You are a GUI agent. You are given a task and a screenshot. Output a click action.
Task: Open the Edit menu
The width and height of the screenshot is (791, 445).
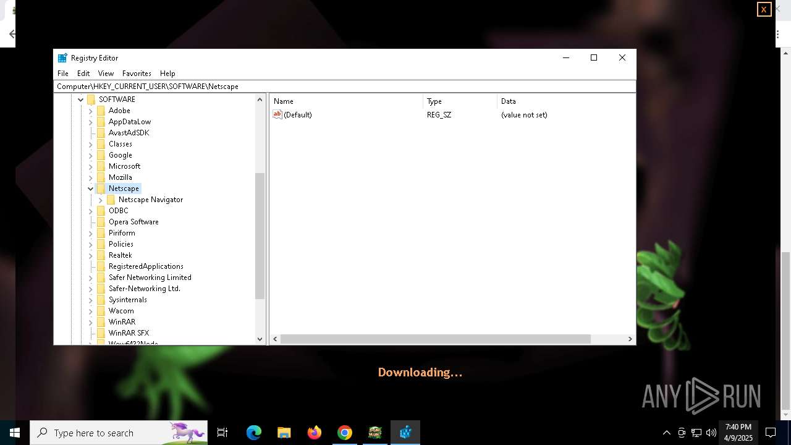click(83, 73)
